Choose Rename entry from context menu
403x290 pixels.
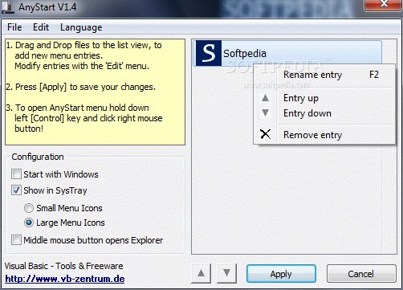324,75
